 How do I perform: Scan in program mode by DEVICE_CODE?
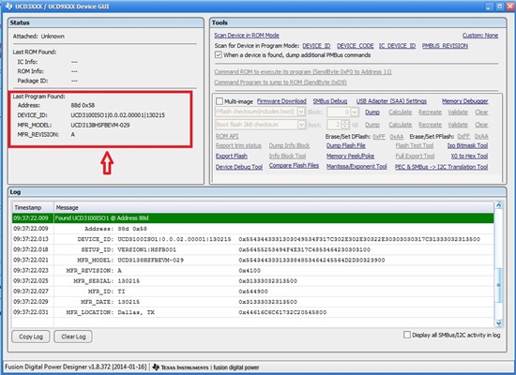[x=355, y=46]
